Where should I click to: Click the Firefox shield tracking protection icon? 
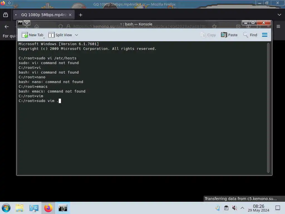click(61, 26)
